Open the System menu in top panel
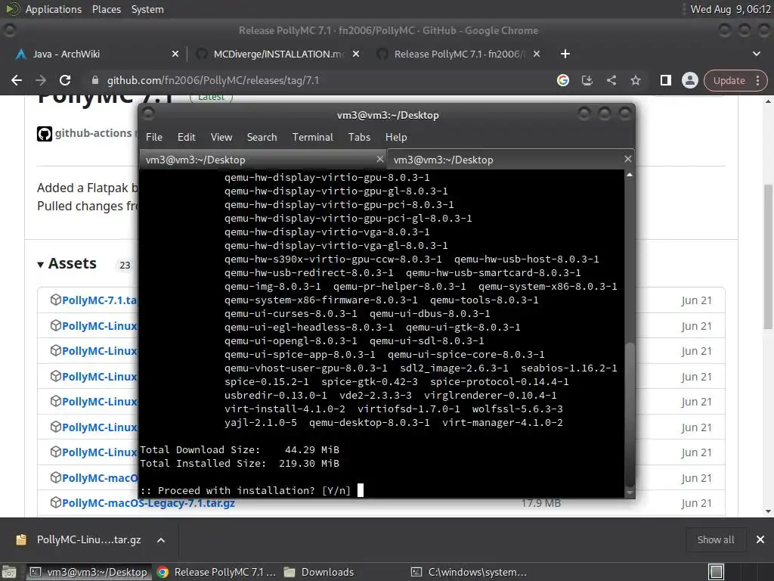Image resolution: width=774 pixels, height=581 pixels. (147, 9)
